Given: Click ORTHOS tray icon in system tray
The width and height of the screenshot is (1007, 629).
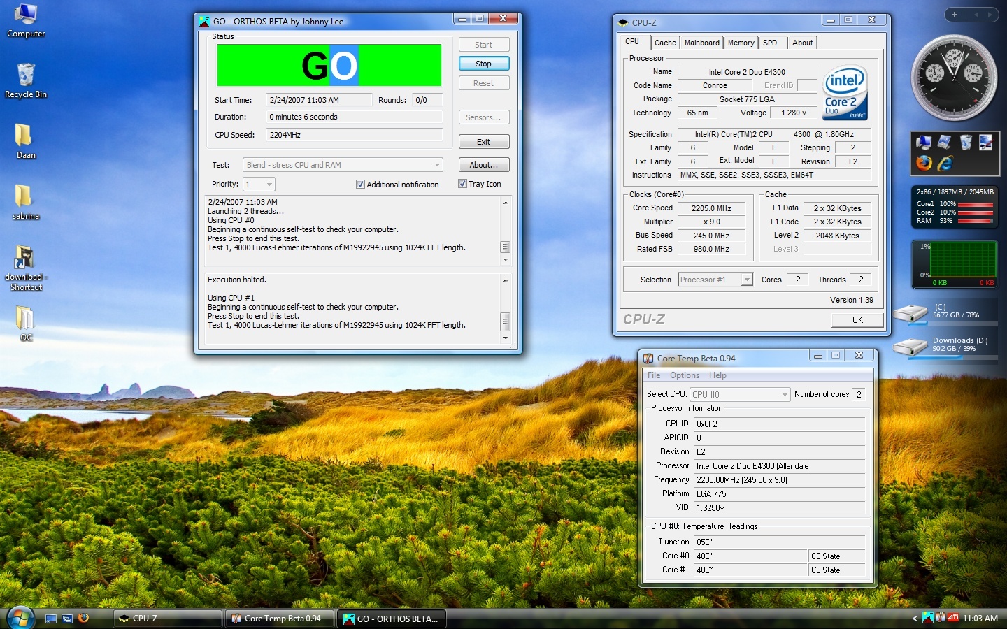Looking at the screenshot, I should [x=928, y=617].
